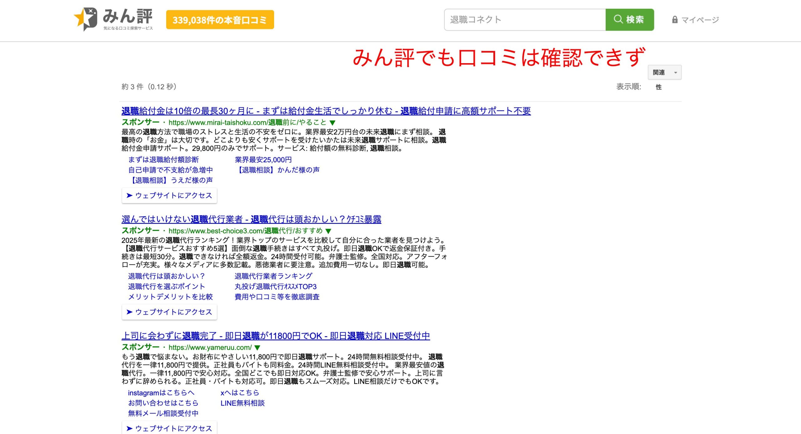Click the https://www.best-choice3.com ad URL
The height and width of the screenshot is (434, 801).
point(246,231)
